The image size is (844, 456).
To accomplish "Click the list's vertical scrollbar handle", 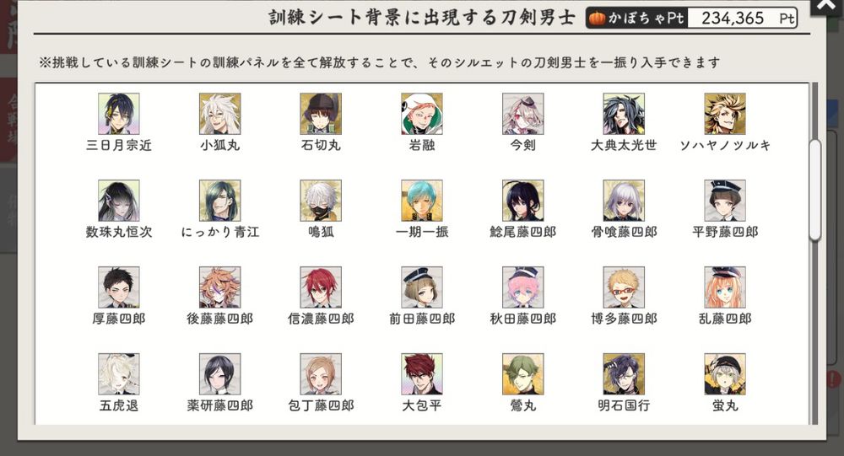I will click(x=815, y=190).
